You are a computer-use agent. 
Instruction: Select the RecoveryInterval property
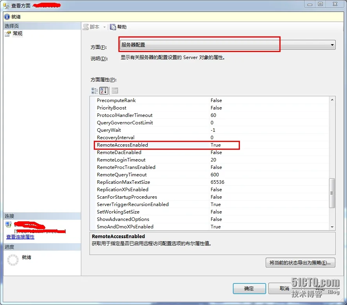[116, 138]
